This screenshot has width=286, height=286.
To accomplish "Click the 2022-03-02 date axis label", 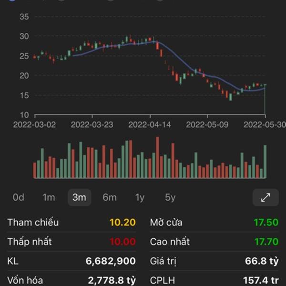I will click(x=34, y=125).
